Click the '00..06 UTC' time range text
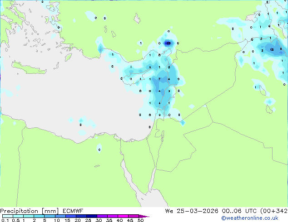288x222 pixels. coord(238,211)
